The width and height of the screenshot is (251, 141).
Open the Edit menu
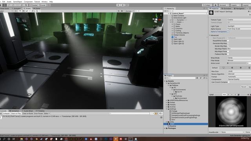[x=4, y=2]
